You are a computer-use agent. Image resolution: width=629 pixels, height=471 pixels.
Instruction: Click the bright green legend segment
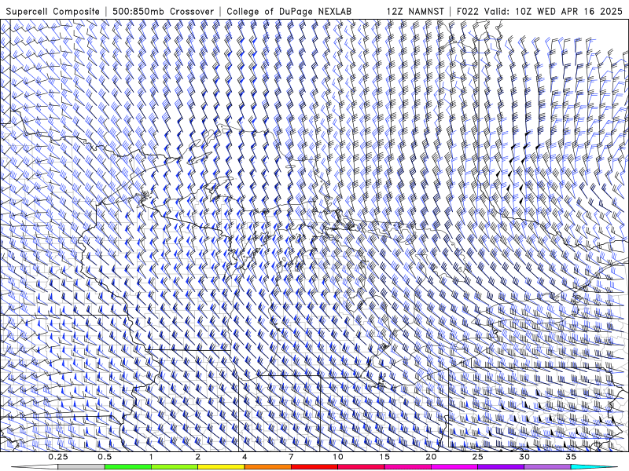click(128, 467)
